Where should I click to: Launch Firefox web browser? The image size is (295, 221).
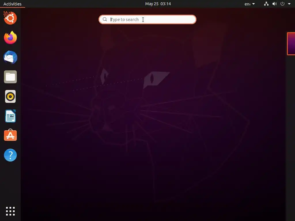10,38
